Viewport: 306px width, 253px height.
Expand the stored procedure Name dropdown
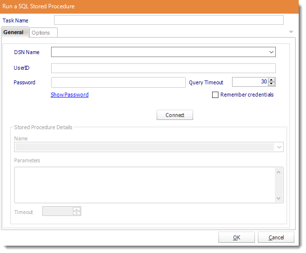(279, 147)
